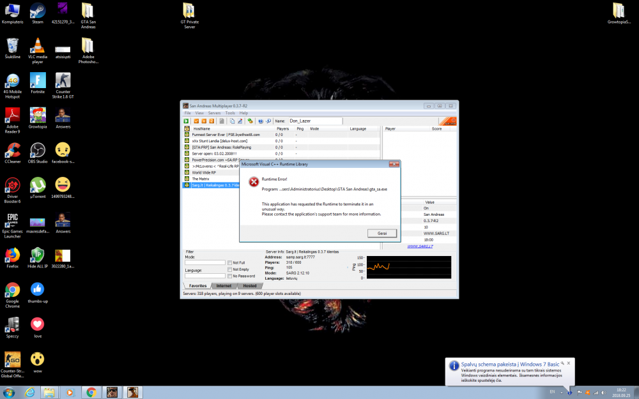Select 'World Wide RP' server row

(211, 172)
